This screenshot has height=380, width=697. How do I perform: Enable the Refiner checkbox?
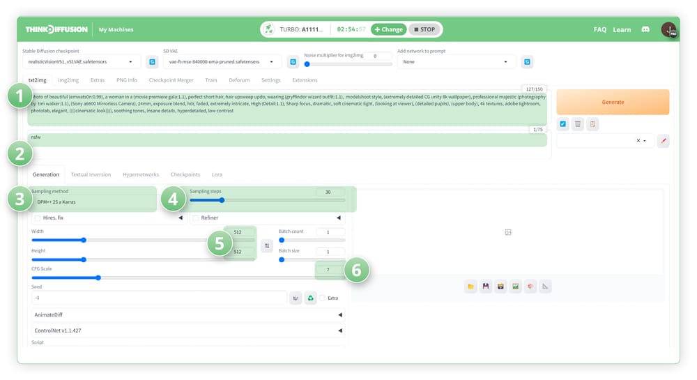click(196, 218)
